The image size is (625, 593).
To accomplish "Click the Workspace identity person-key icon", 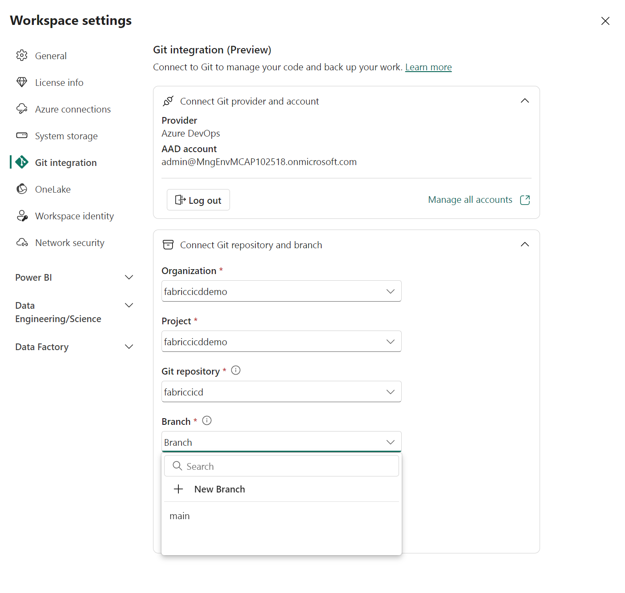I will (22, 216).
